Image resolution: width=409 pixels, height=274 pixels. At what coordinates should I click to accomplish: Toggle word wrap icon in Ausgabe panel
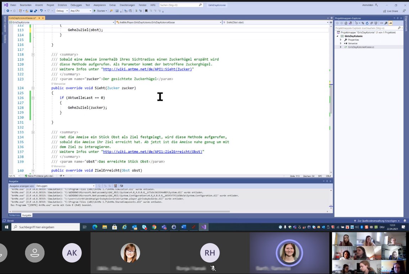pyautogui.click(x=122, y=186)
